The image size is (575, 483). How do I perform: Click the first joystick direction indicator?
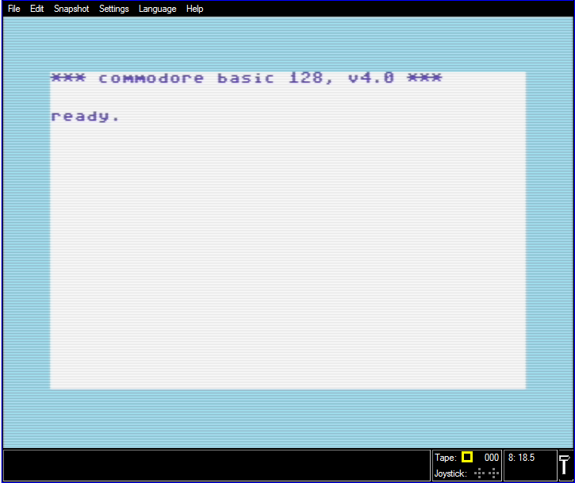coord(479,473)
